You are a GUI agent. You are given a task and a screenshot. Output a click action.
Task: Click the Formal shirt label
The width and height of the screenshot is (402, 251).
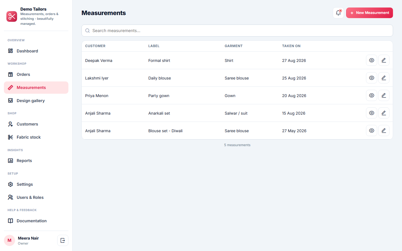pyautogui.click(x=159, y=61)
